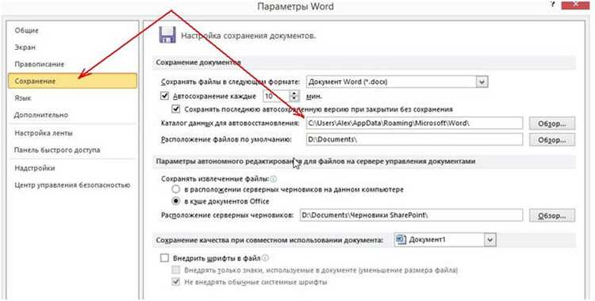Open the Экран category
Screen dimensions: 595x301
[25, 48]
